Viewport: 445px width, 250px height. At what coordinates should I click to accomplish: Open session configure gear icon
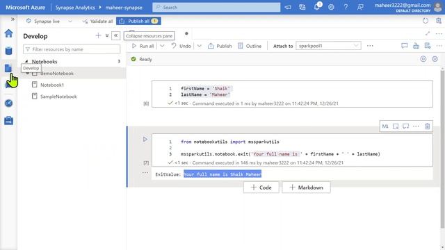(435, 59)
